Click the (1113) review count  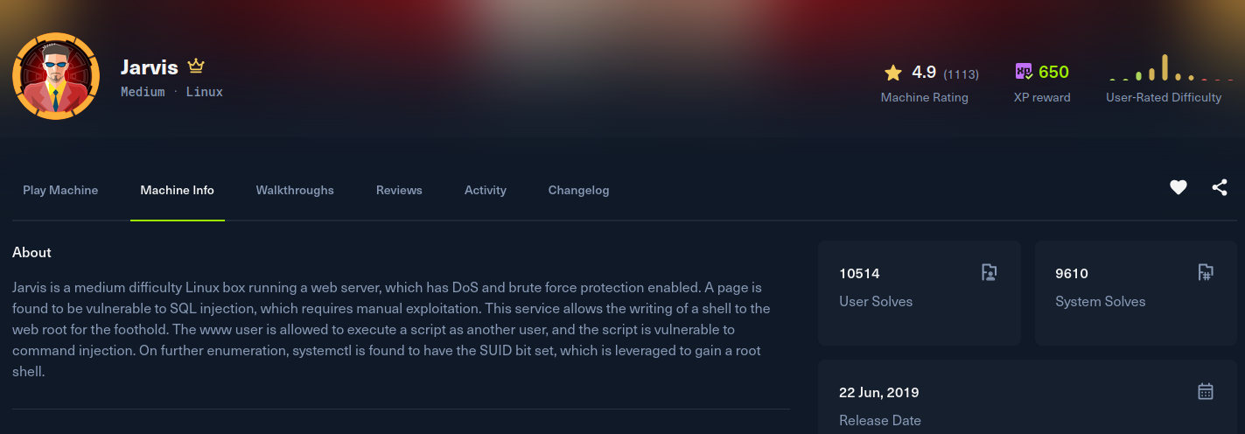(962, 74)
